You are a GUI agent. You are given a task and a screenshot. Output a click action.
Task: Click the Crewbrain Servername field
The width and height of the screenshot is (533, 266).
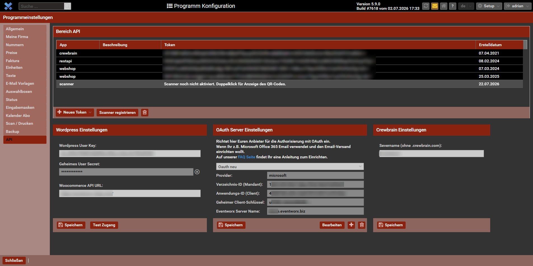click(x=431, y=153)
